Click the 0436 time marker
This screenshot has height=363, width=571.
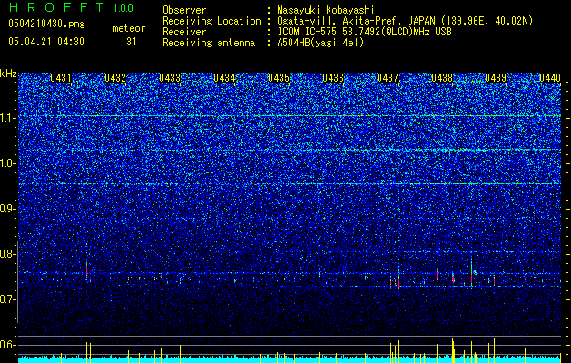click(333, 78)
